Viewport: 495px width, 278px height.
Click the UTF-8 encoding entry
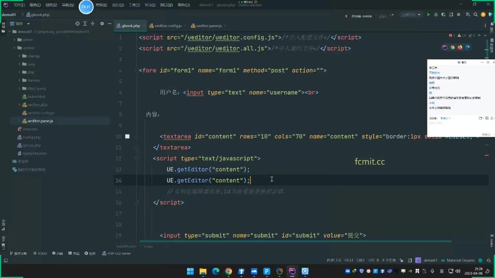click(x=374, y=260)
